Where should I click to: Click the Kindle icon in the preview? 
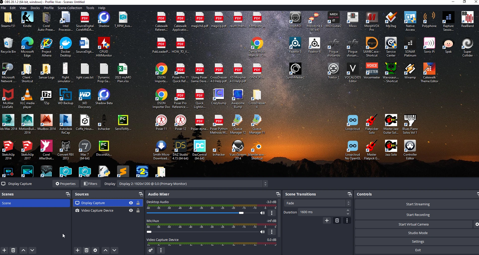[27, 20]
